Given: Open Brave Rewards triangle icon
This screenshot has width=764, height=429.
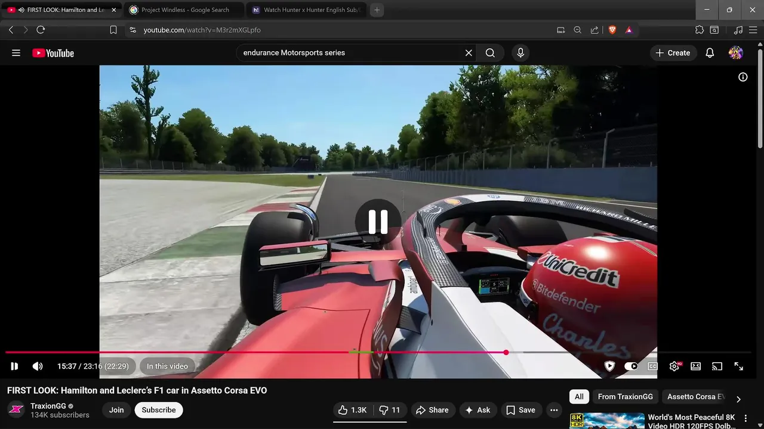Looking at the screenshot, I should click(629, 30).
